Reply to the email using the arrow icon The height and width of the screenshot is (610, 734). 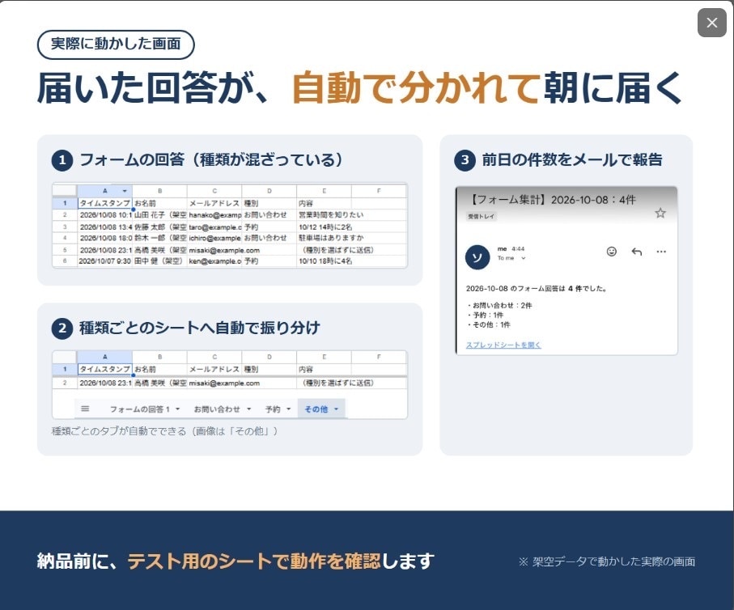(636, 252)
